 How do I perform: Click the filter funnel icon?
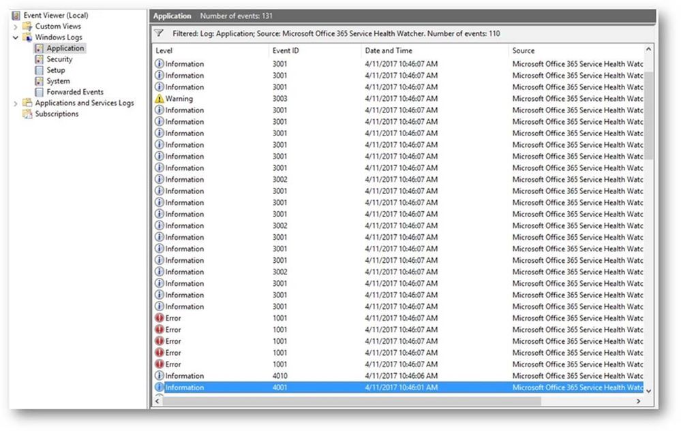(x=159, y=33)
